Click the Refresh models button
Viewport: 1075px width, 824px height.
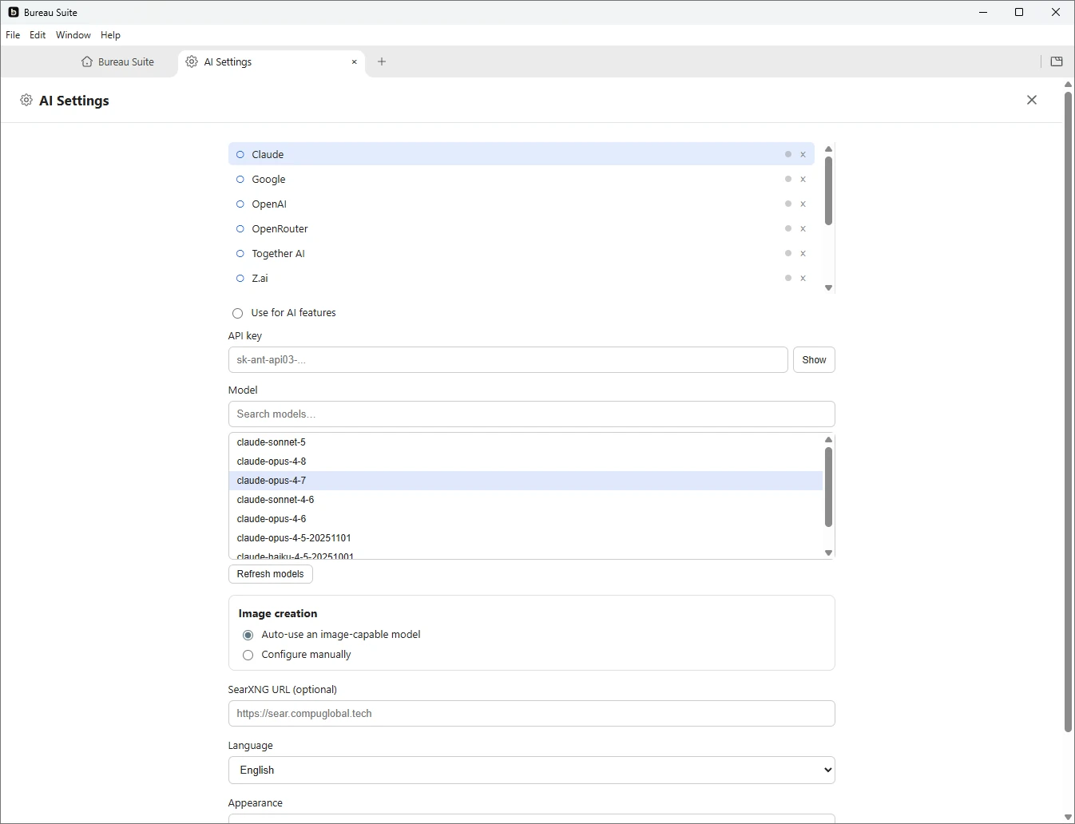[270, 573]
